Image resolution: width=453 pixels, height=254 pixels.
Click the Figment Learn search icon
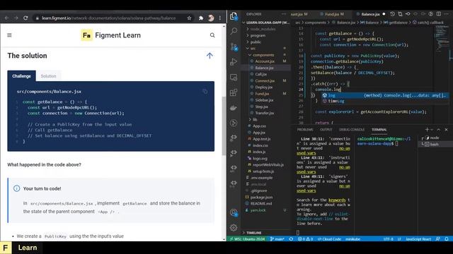point(212,35)
